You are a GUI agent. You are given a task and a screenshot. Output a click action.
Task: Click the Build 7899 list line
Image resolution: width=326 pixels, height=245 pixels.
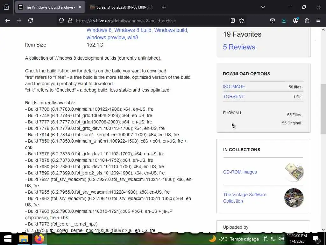[95, 173]
